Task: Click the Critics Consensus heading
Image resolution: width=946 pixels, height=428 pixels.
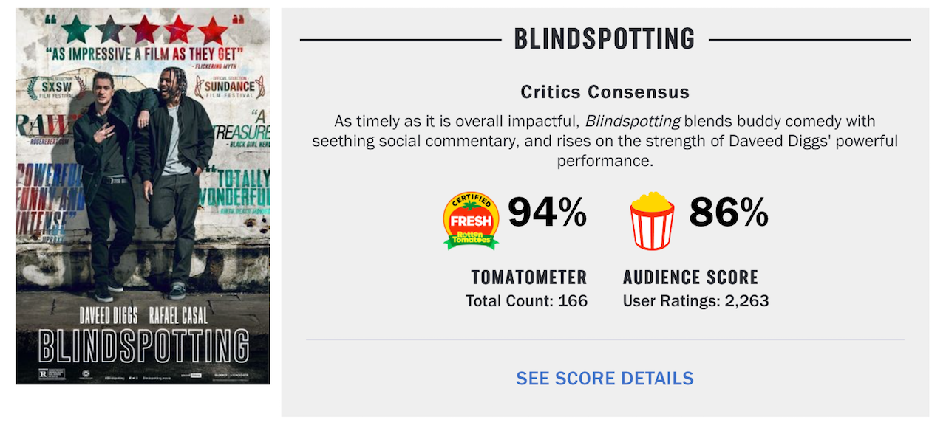Action: tap(605, 92)
